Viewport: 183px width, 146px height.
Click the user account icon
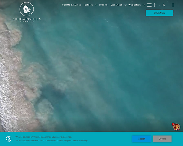164,5
